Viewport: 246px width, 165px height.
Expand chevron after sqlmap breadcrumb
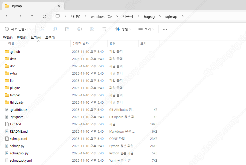(183, 16)
